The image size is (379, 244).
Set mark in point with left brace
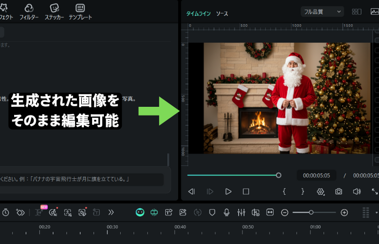click(x=284, y=191)
